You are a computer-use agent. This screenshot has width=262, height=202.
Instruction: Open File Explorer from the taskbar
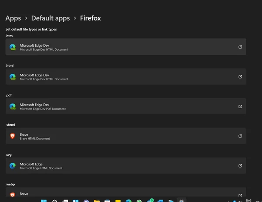[97, 201]
